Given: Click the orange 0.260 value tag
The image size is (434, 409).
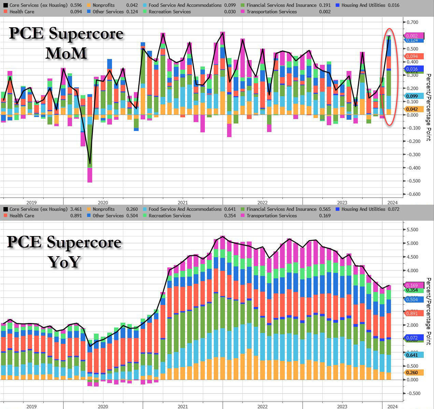Looking at the screenshot, I should click(414, 373).
